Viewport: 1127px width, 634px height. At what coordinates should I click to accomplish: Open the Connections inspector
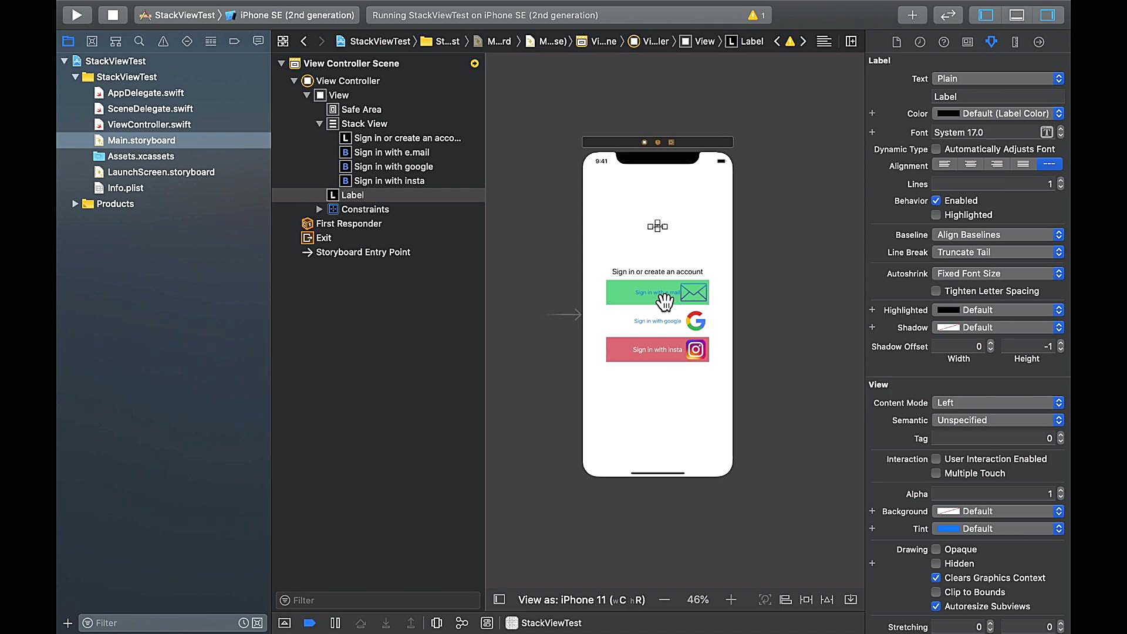point(1038,42)
